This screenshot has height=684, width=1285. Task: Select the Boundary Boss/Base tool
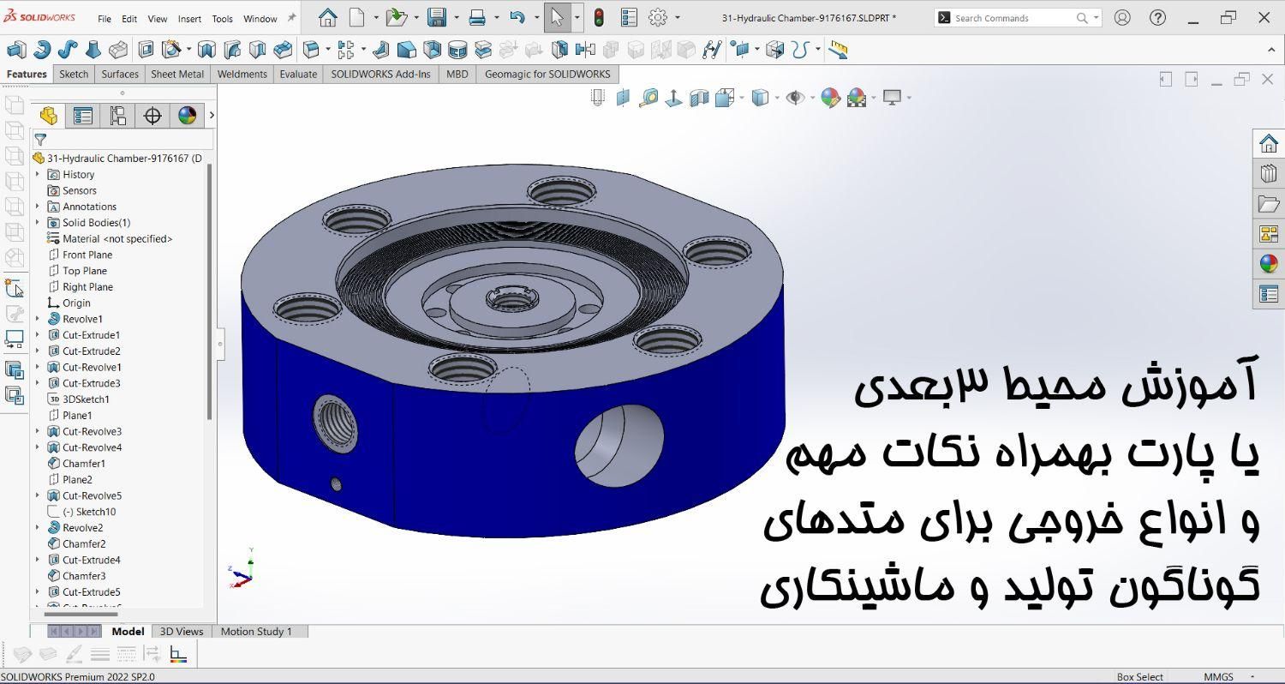118,50
